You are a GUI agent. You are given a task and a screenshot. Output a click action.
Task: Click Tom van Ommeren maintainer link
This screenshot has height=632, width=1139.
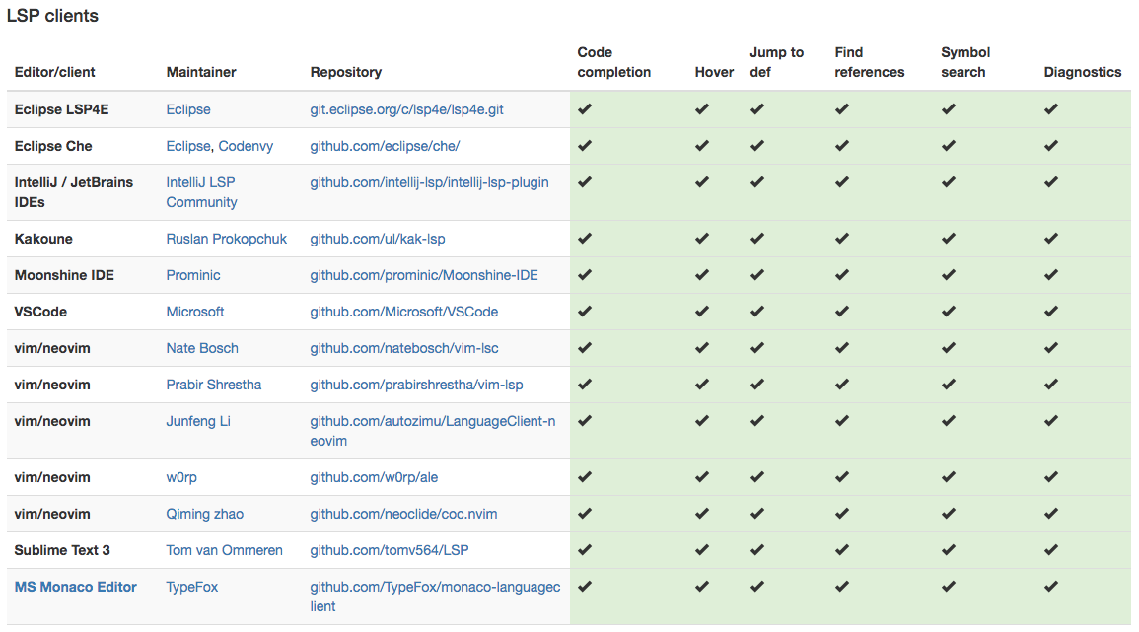click(225, 550)
